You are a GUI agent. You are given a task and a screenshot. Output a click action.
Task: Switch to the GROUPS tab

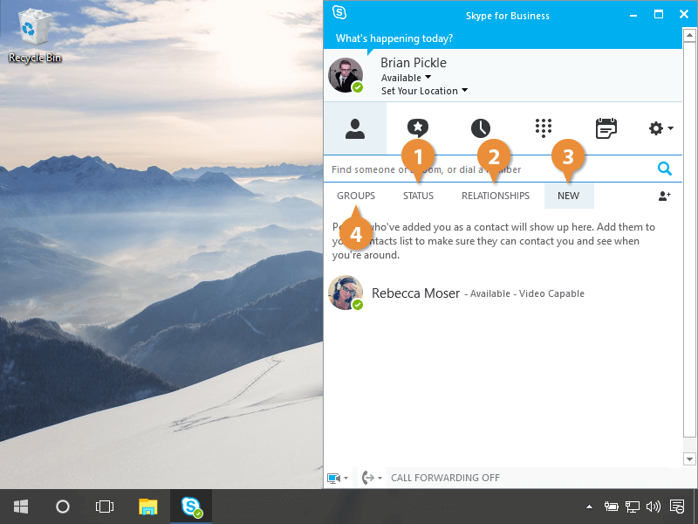coord(356,196)
